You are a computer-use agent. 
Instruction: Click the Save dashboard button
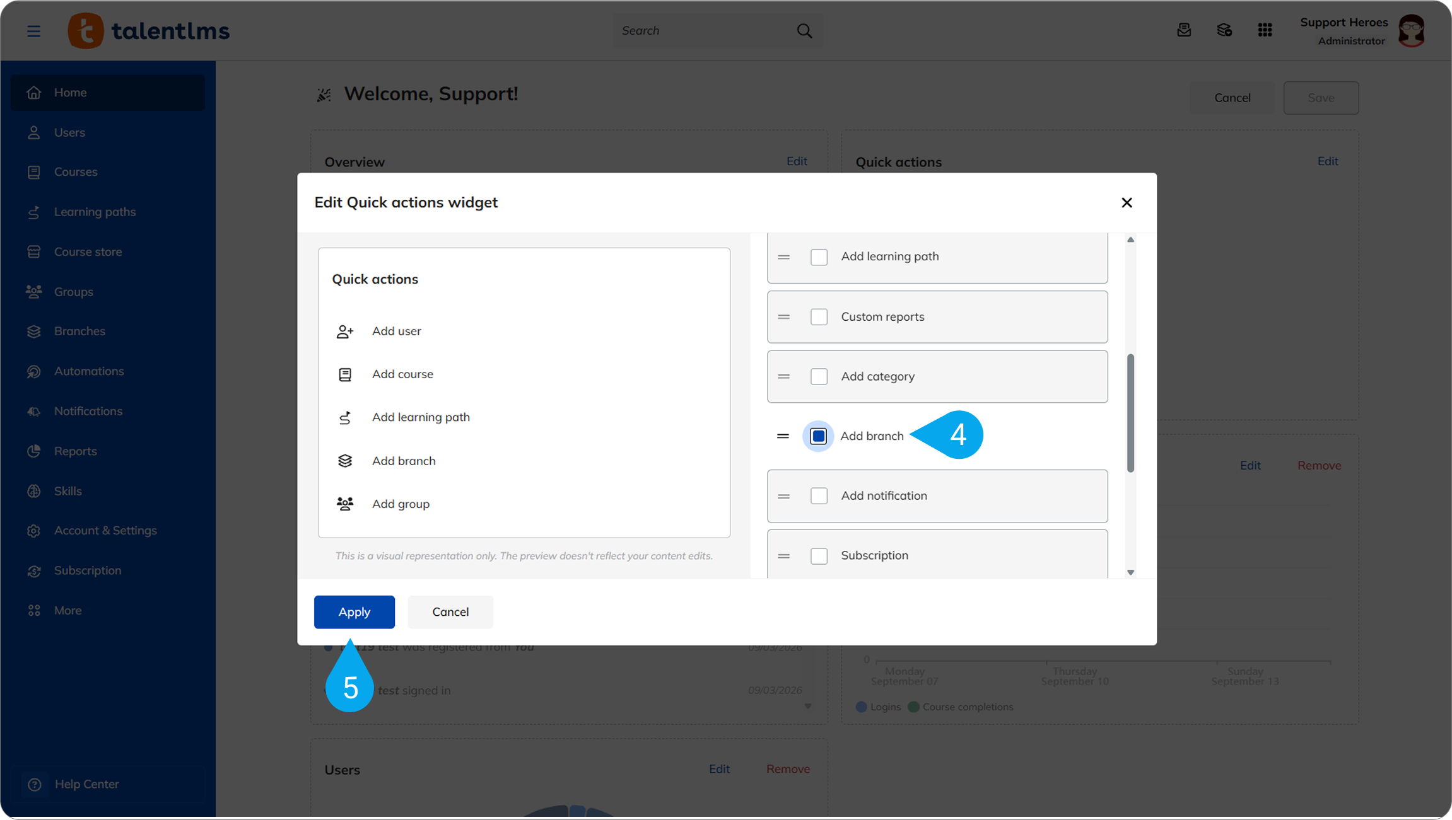click(x=1321, y=98)
